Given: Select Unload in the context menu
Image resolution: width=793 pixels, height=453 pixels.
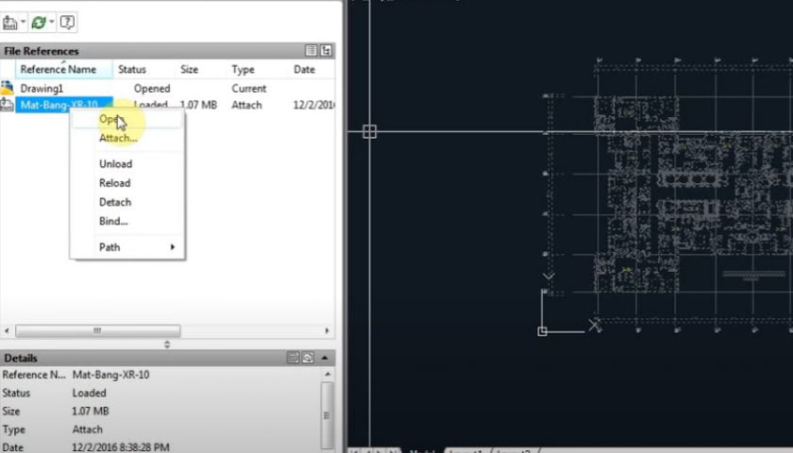Looking at the screenshot, I should (x=115, y=164).
